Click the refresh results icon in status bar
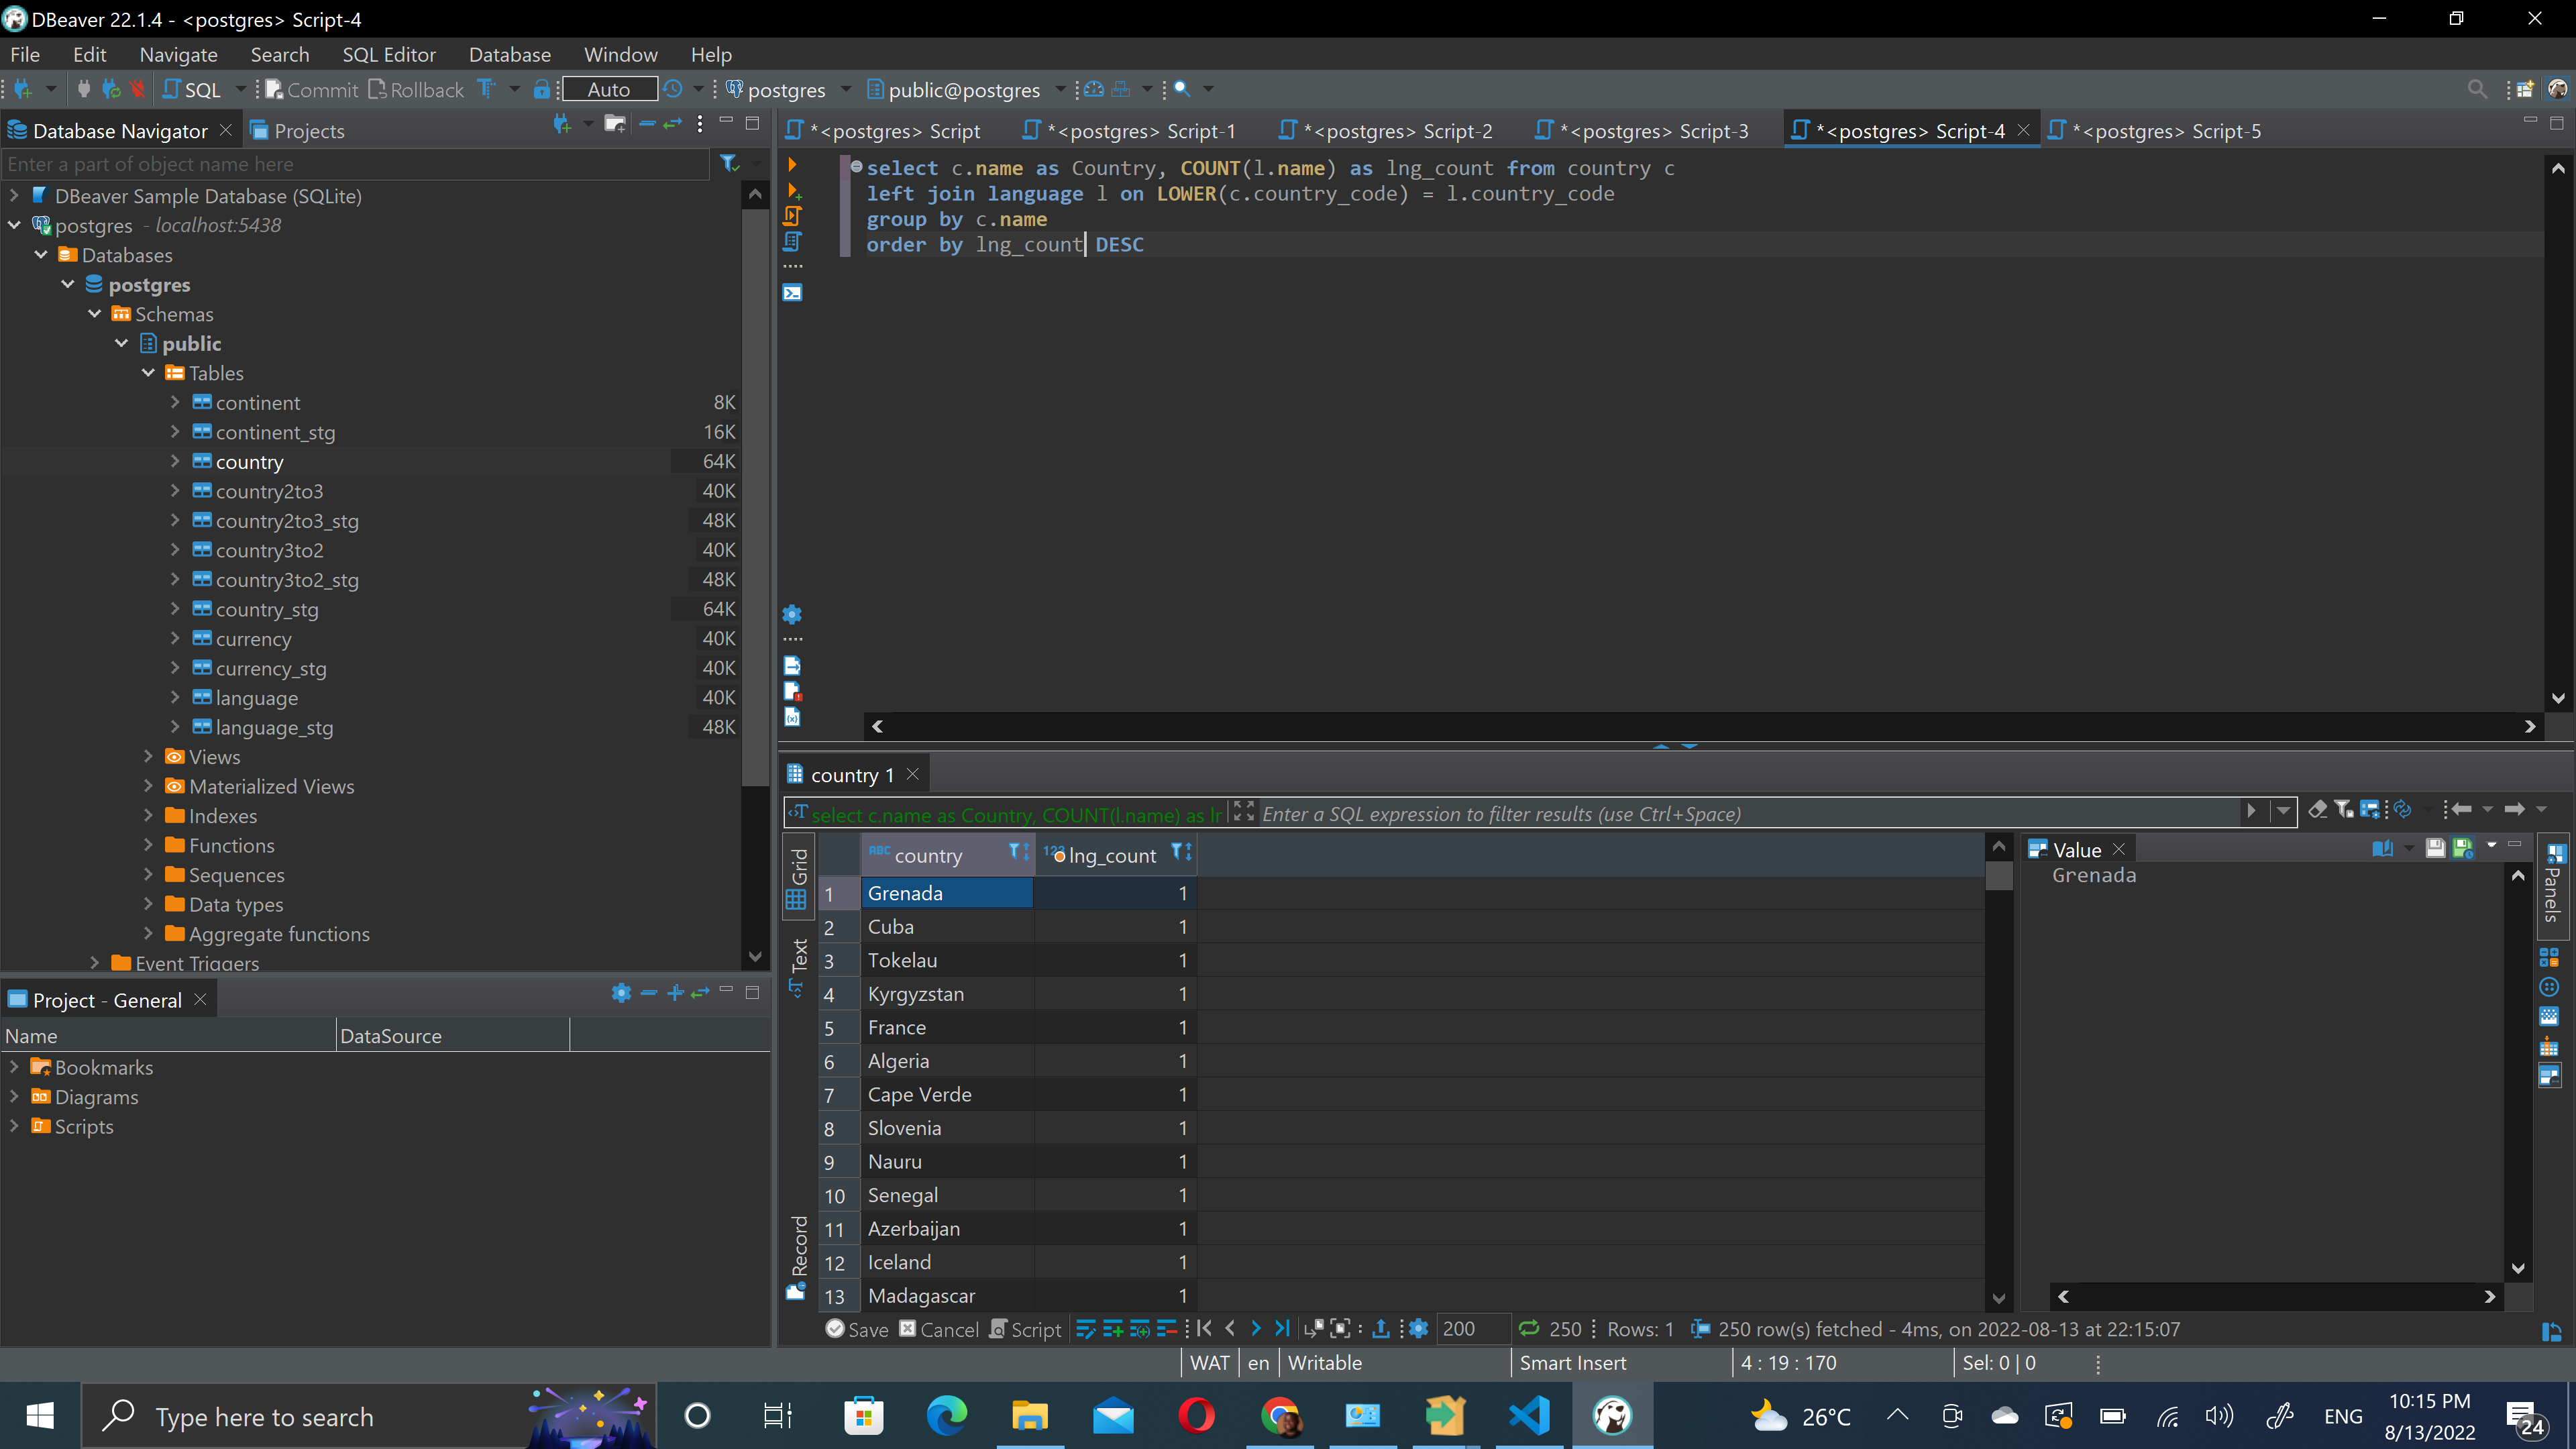The height and width of the screenshot is (1449, 2576). 1528,1329
